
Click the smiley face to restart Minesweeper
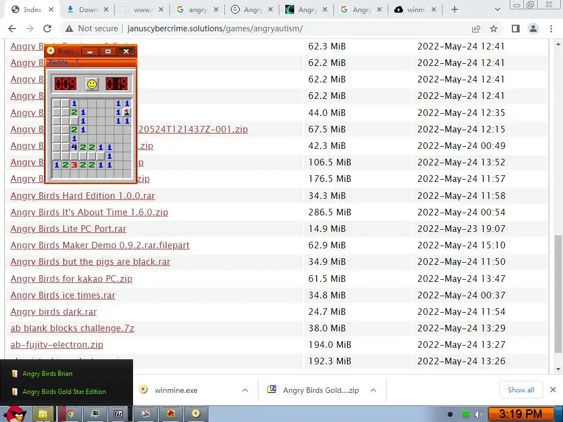92,84
